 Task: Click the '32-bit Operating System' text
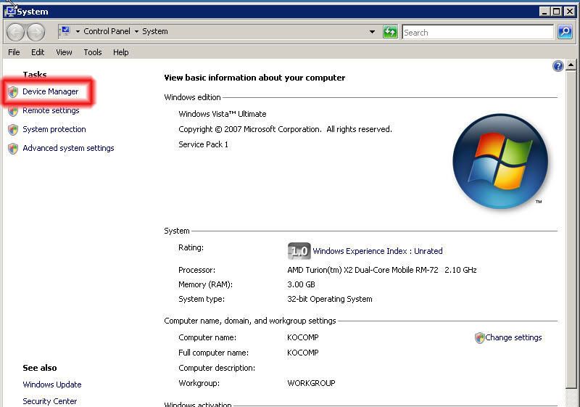(330, 299)
